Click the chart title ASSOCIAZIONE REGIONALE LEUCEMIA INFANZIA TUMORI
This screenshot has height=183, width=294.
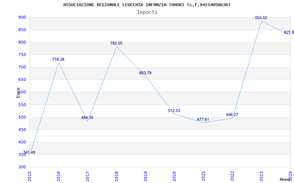coord(147,5)
